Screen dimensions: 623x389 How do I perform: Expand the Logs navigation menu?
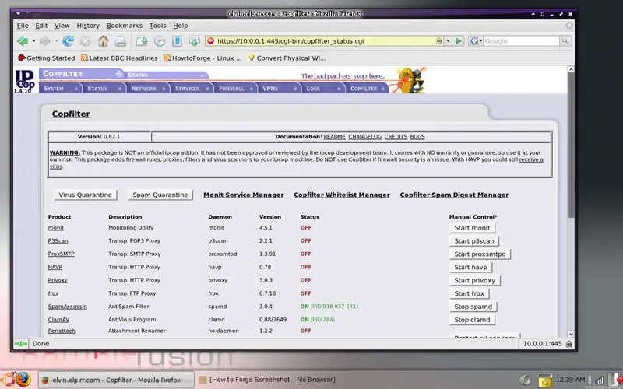click(x=322, y=89)
